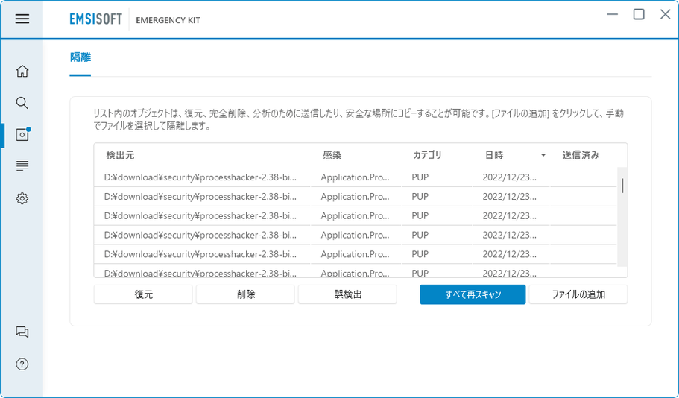This screenshot has height=398, width=679.
Task: Select the first processhacker quarantine row
Action: pos(355,177)
